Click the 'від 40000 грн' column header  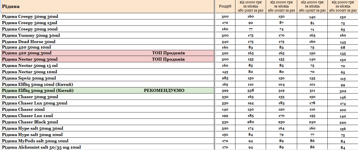pos(312,6)
